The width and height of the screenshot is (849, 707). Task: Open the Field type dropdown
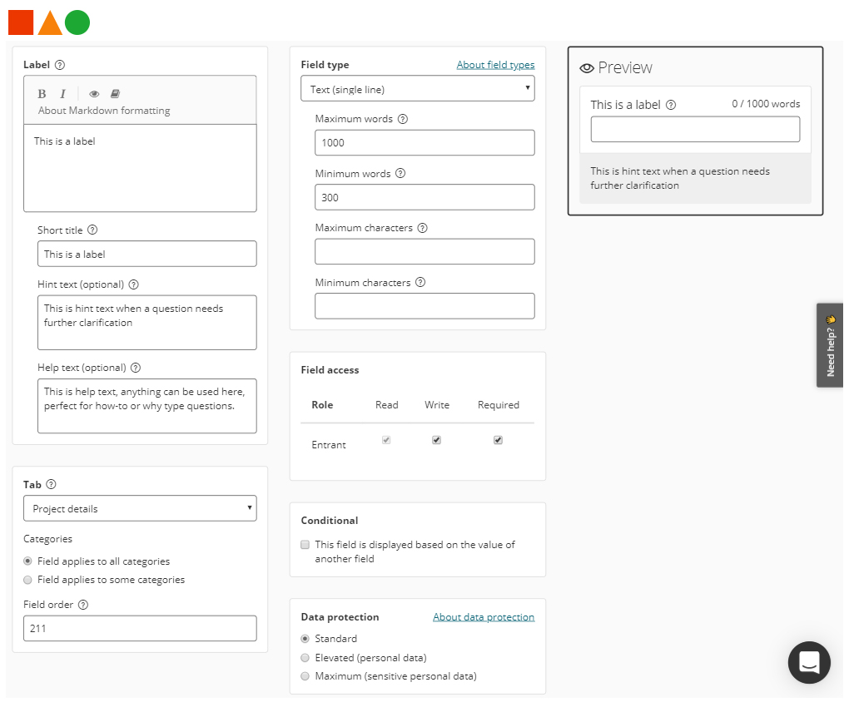pos(417,89)
